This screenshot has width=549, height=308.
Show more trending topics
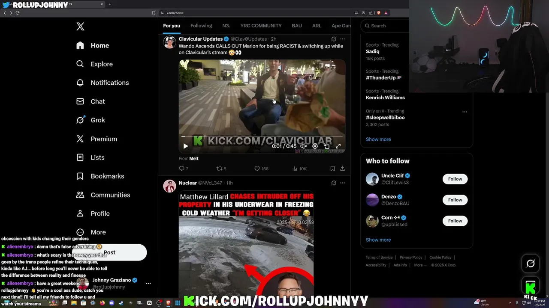click(378, 139)
